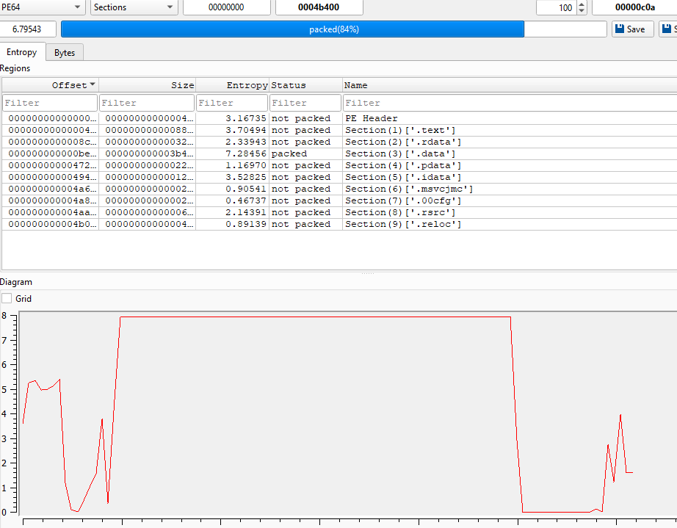
Task: Click the entropy diagram plot area
Action: click(348, 414)
